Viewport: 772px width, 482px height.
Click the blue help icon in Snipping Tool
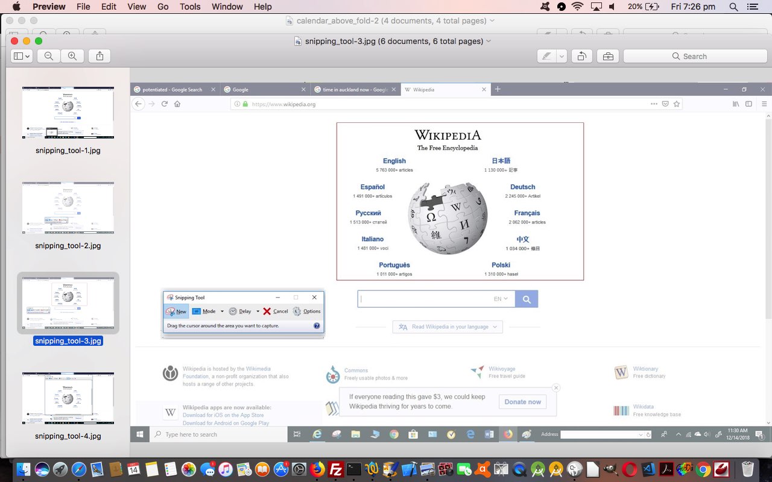coord(317,326)
